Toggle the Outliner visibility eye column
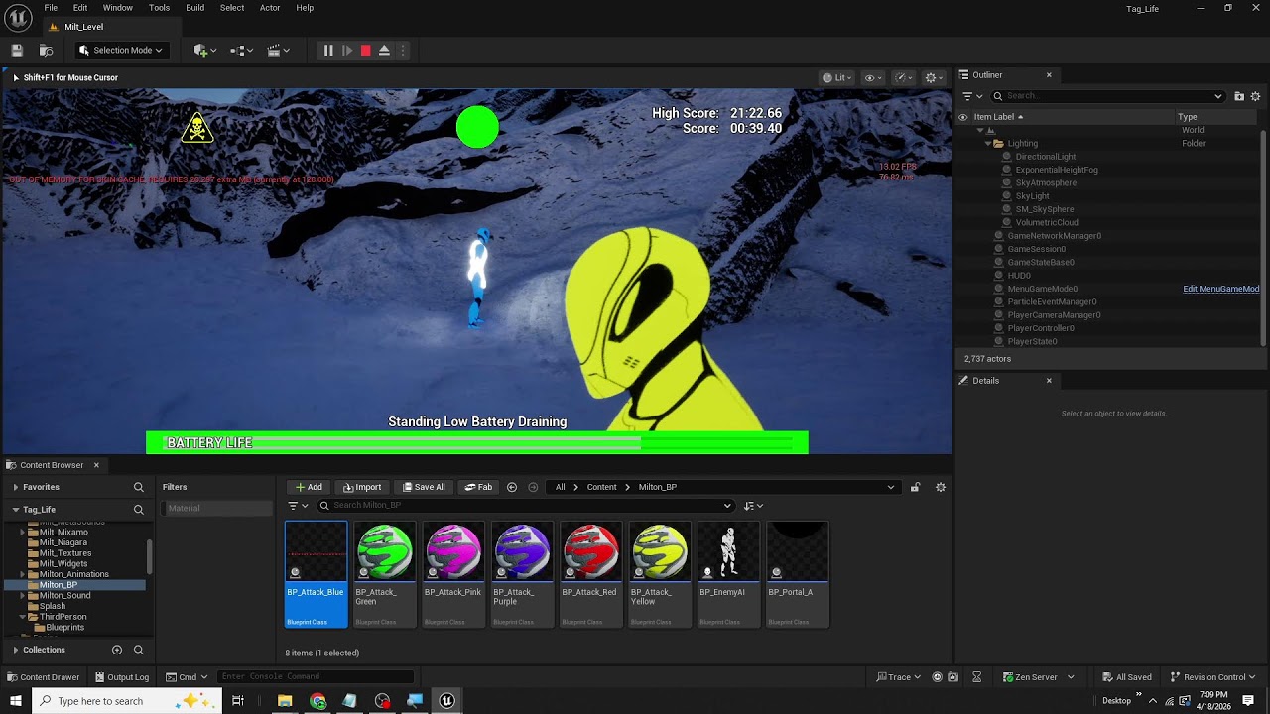1270x714 pixels. (962, 117)
